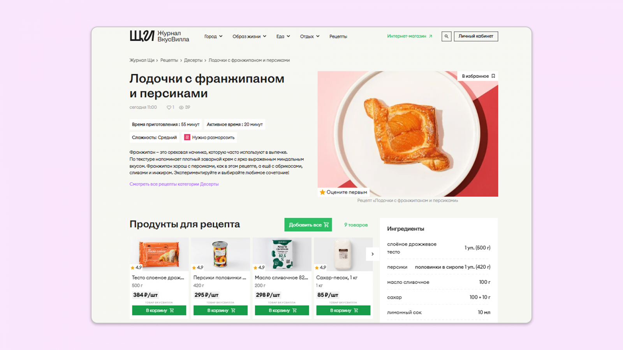Open Личный кабинет
Screen dimensions: 623x350
[x=476, y=36]
